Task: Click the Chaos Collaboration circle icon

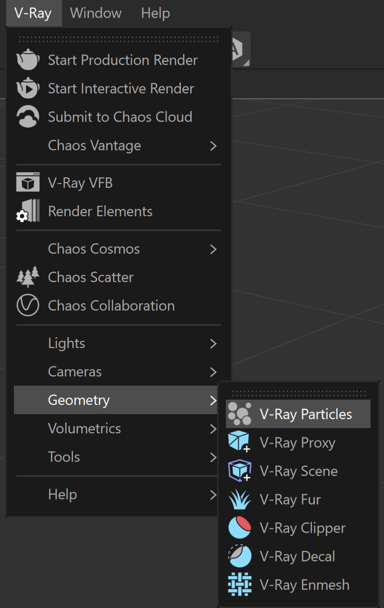Action: pyautogui.click(x=28, y=305)
